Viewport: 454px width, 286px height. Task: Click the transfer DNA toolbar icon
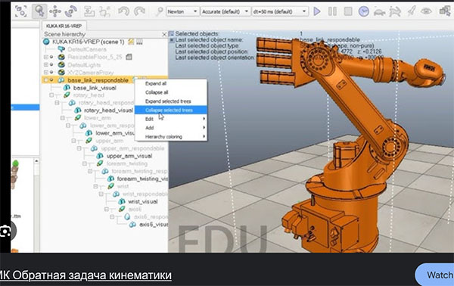pos(105,11)
